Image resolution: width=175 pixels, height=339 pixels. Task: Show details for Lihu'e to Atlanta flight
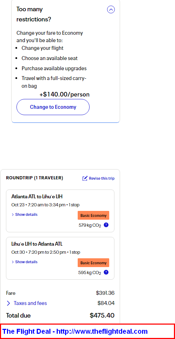(24, 262)
